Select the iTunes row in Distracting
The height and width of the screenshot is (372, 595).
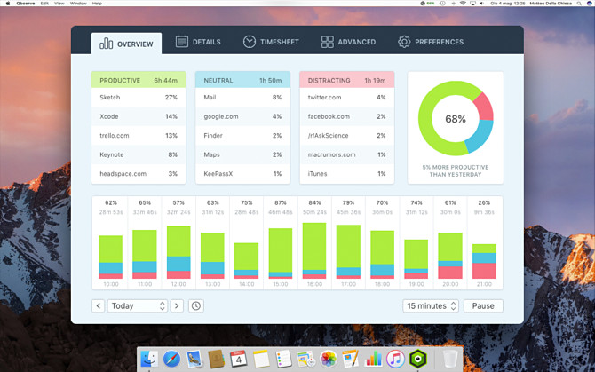347,174
